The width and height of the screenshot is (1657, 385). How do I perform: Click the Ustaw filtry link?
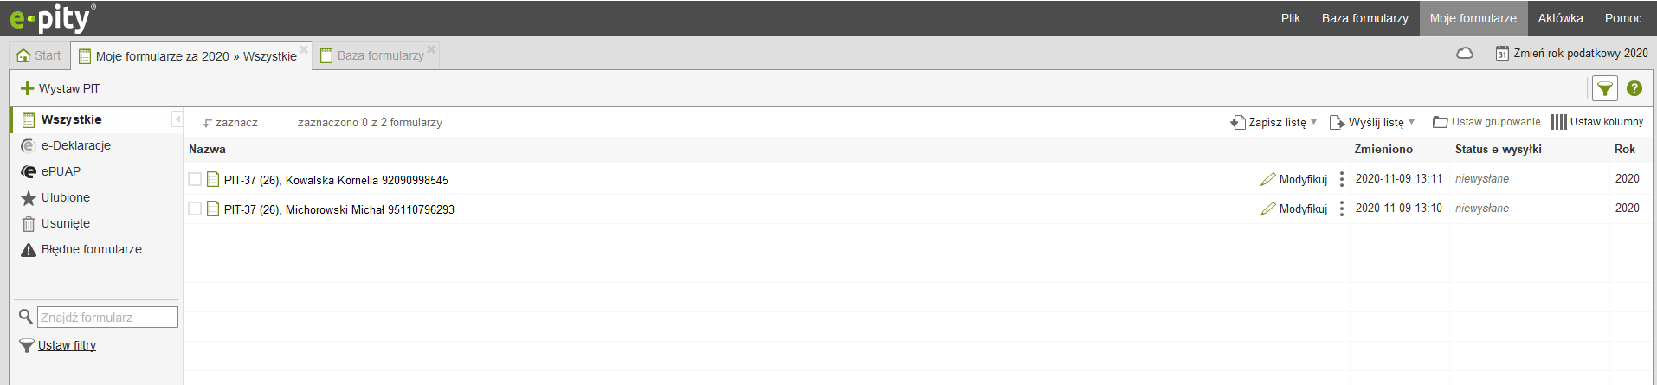point(67,345)
